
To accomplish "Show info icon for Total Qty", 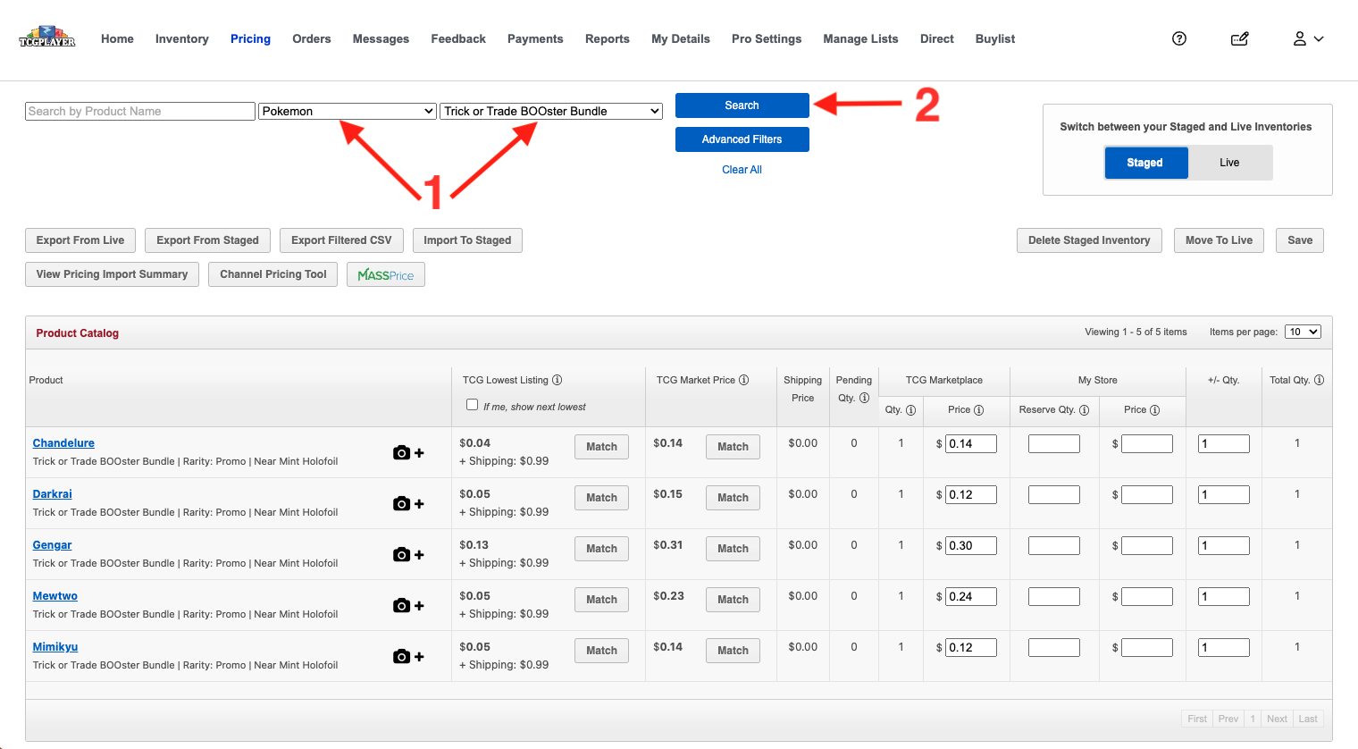I will (x=1319, y=380).
